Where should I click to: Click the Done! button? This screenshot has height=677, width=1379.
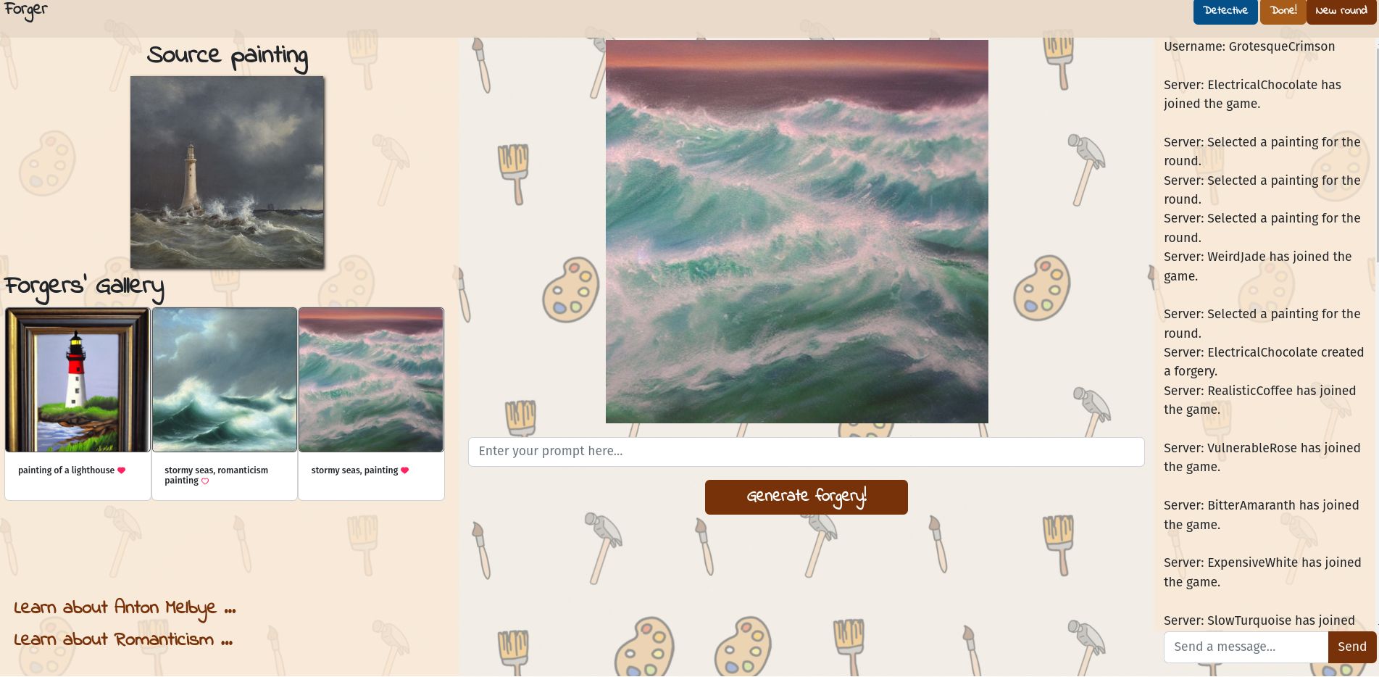tap(1283, 12)
